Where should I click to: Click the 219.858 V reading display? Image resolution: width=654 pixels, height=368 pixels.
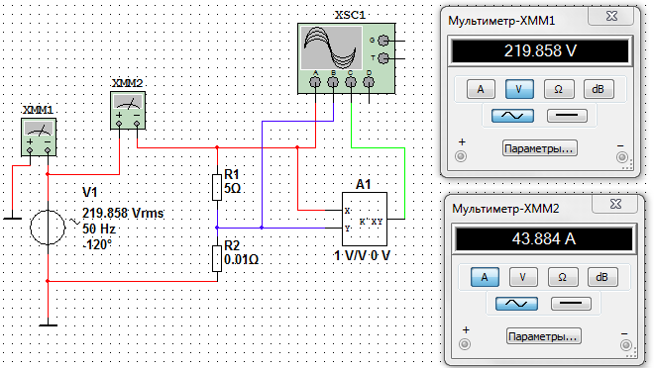(x=540, y=50)
